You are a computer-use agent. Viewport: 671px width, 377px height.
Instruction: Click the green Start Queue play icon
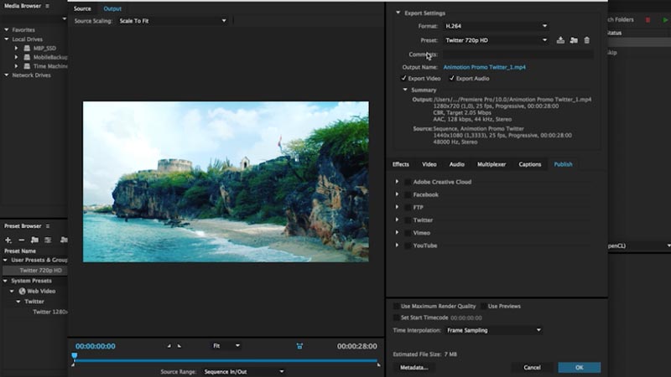click(663, 19)
